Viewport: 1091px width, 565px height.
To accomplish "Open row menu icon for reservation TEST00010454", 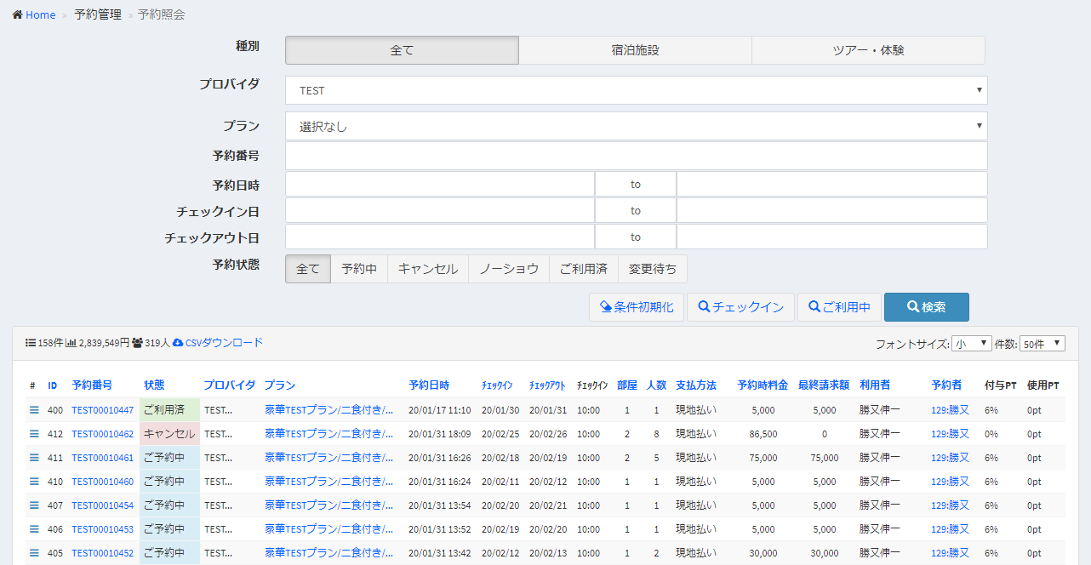I will point(35,505).
